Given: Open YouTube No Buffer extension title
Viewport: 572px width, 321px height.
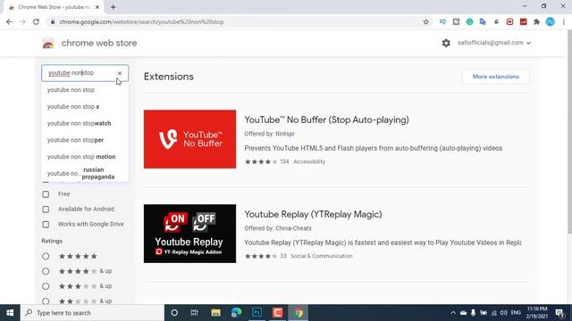Looking at the screenshot, I should click(326, 119).
